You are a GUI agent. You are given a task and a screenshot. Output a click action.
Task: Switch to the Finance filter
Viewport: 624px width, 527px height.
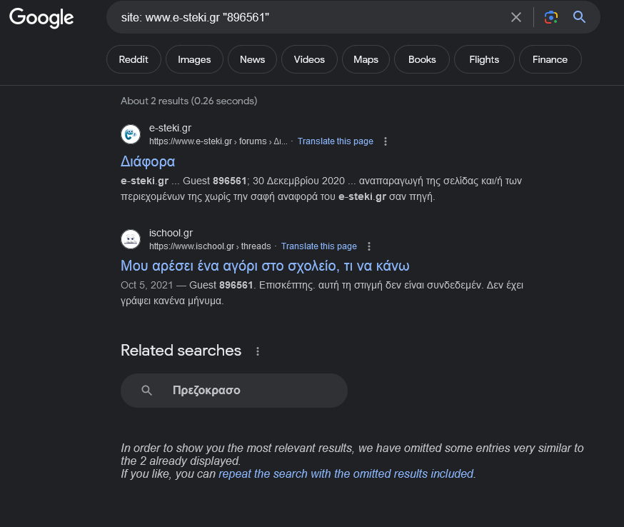coord(550,59)
